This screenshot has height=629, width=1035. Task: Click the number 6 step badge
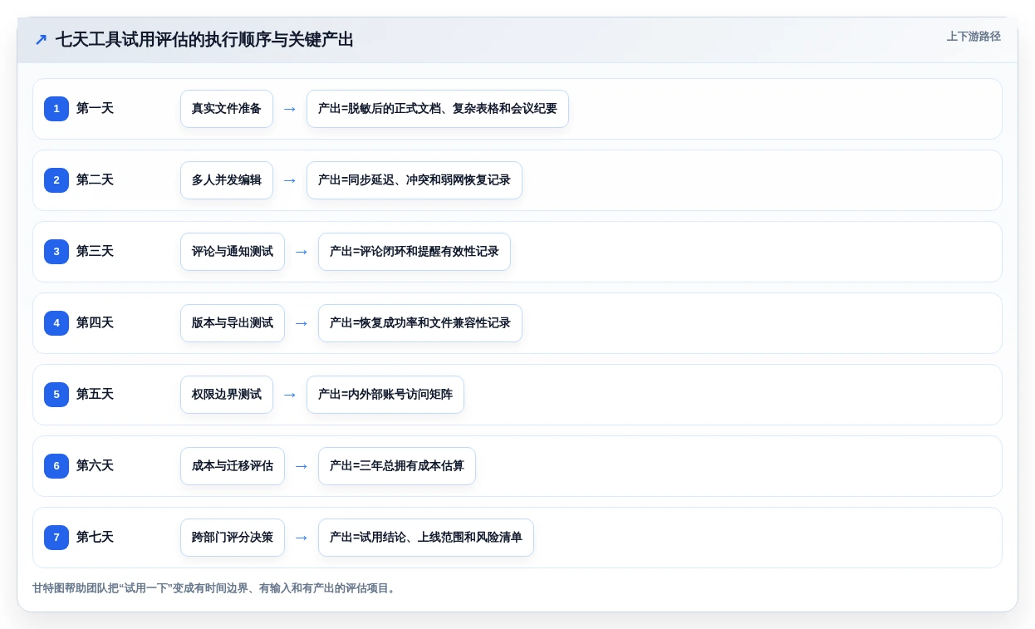coord(56,466)
